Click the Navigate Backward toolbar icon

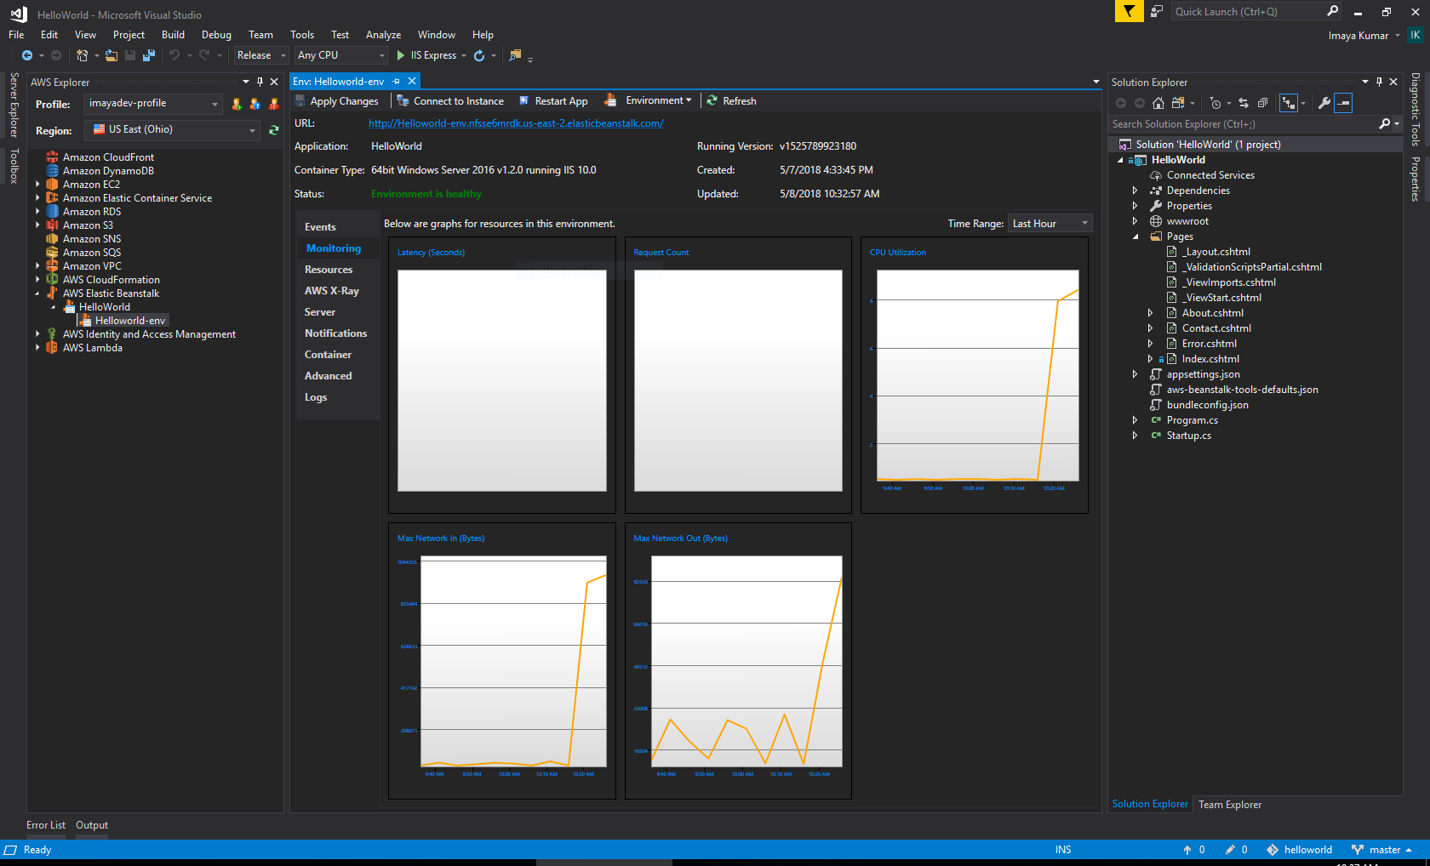click(x=27, y=55)
